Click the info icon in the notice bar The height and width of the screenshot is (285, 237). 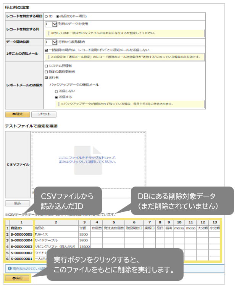click(x=8, y=268)
